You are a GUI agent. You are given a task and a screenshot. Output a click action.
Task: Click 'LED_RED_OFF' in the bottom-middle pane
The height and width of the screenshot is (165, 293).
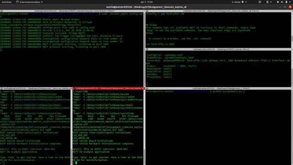[81, 135]
